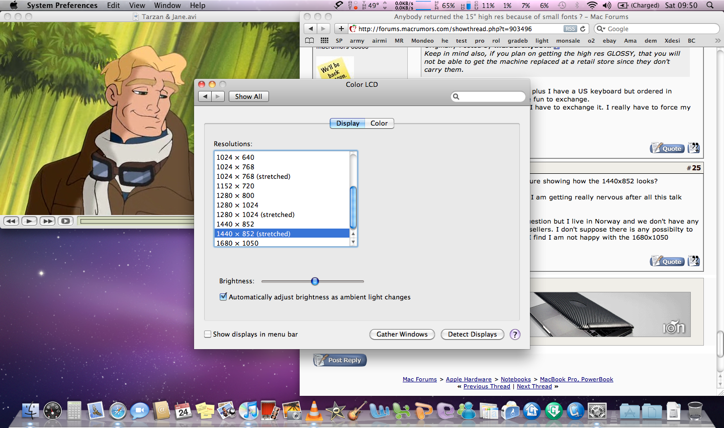The height and width of the screenshot is (428, 724).
Task: Open Apple Hardware breadcrumb link
Action: pos(469,379)
